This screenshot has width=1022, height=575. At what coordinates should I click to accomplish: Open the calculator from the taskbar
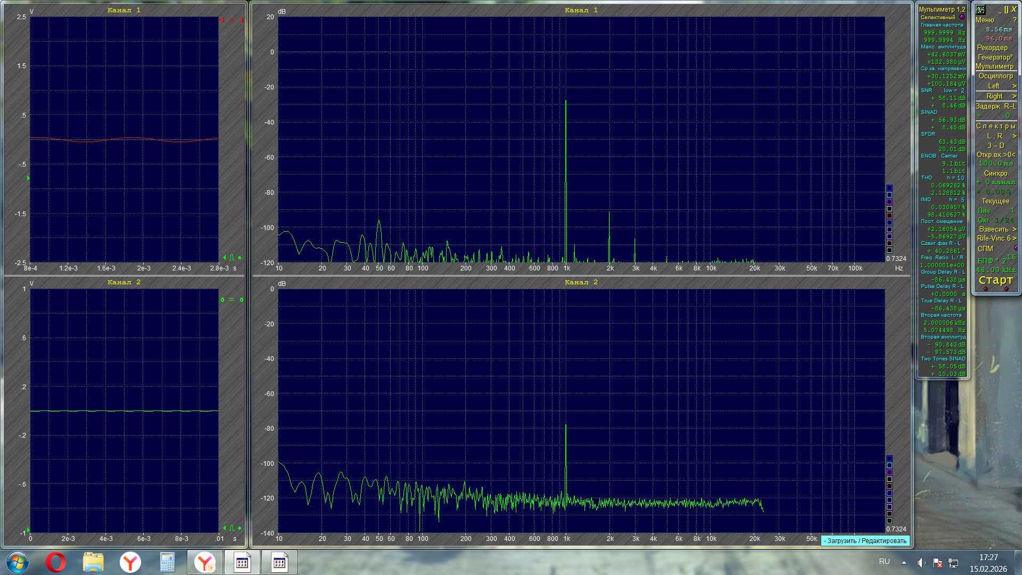[x=167, y=562]
